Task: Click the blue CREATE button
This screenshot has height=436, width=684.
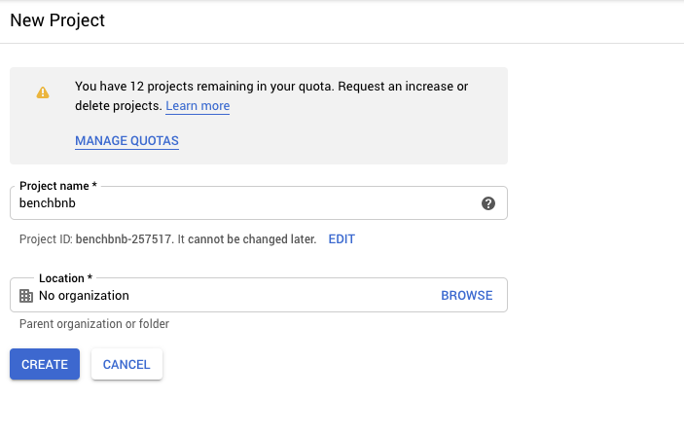Action: (45, 364)
